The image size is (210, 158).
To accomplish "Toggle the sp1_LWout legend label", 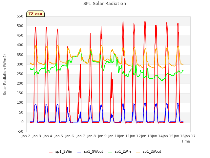I will pos(152,151).
